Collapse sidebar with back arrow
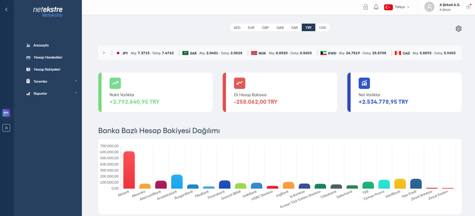The width and height of the screenshot is (475, 216). tap(6, 9)
